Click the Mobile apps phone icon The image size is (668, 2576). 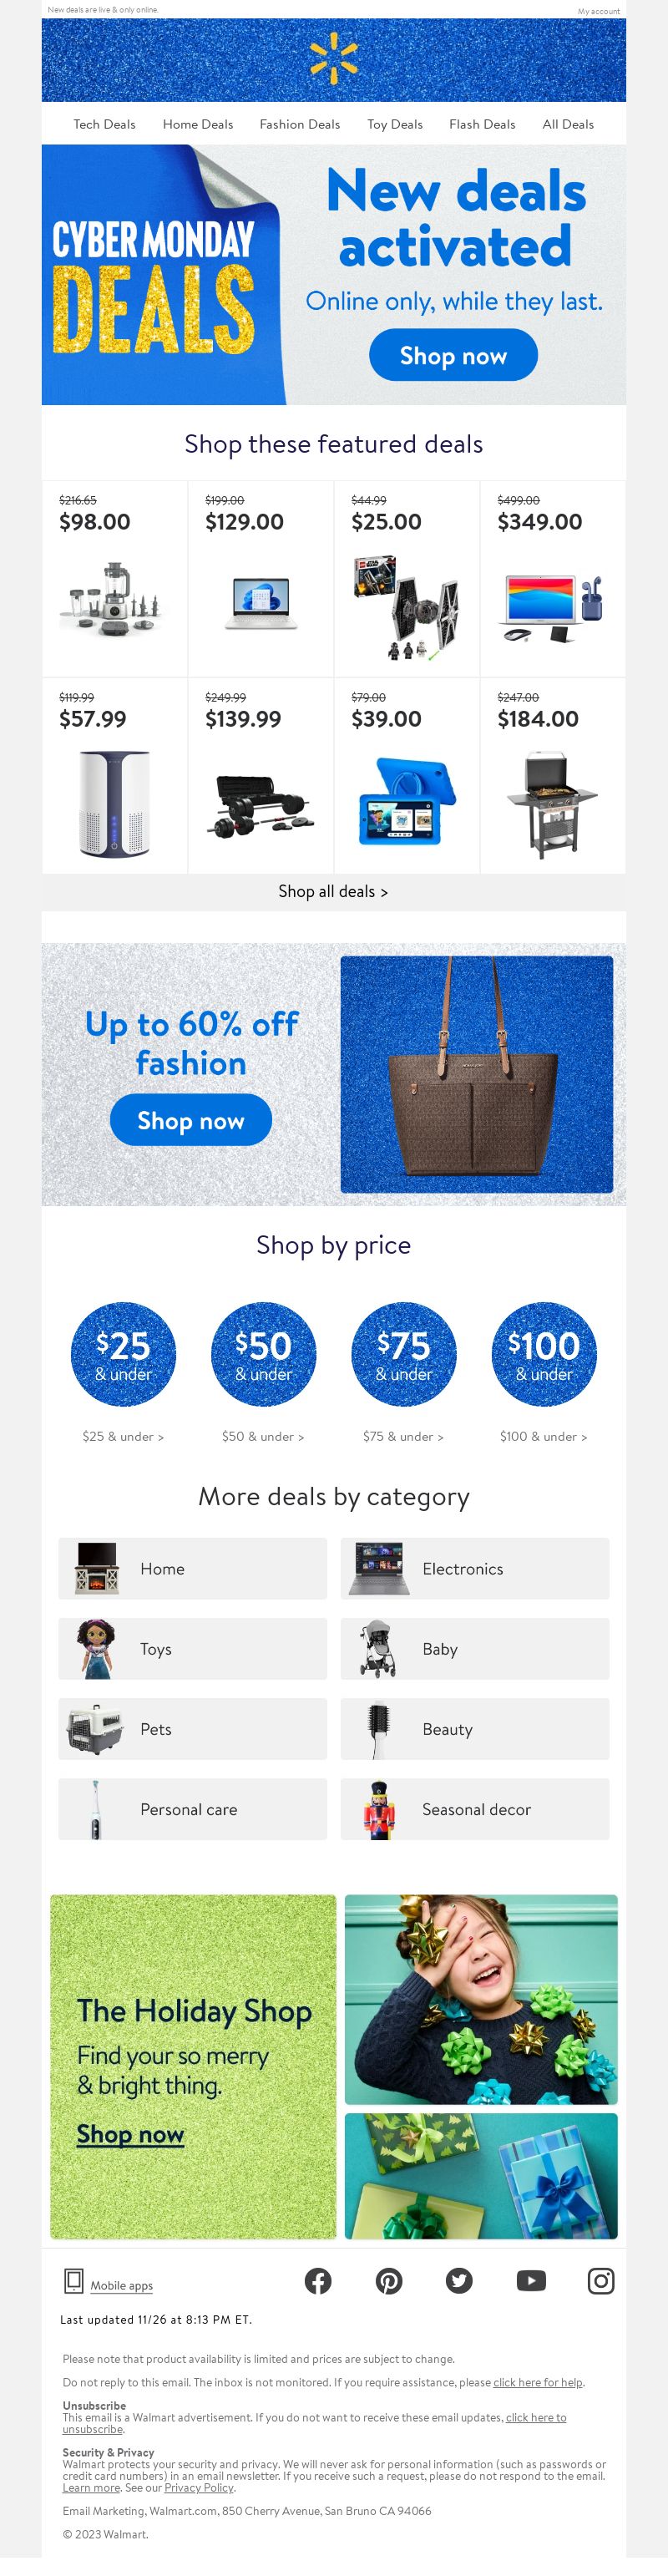pos(73,2281)
